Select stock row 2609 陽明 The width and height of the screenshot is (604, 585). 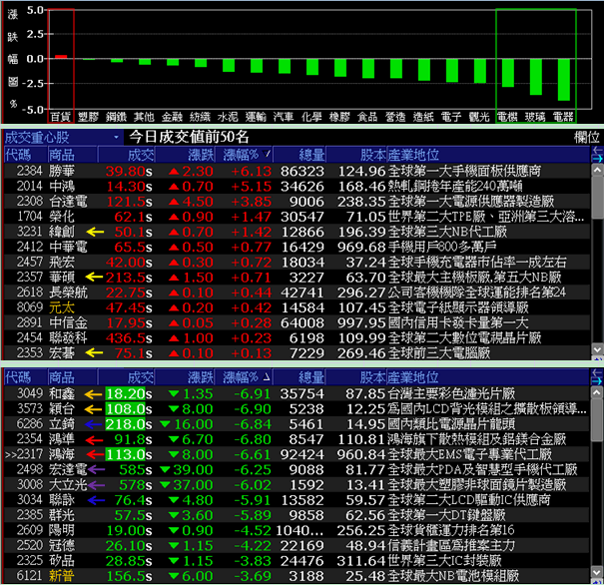[297, 530]
